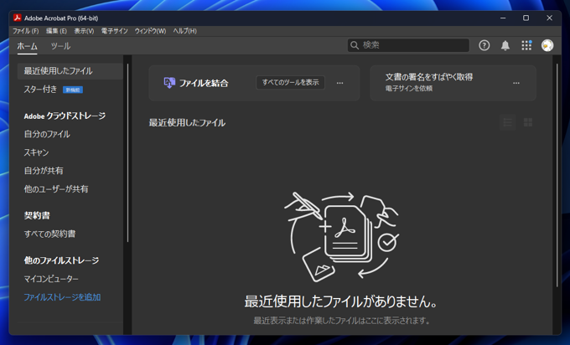Click 最近使用したファイルがありません message
570x345 pixels.
click(x=341, y=301)
